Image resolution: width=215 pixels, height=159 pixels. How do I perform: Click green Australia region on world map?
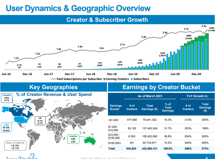(91, 140)
